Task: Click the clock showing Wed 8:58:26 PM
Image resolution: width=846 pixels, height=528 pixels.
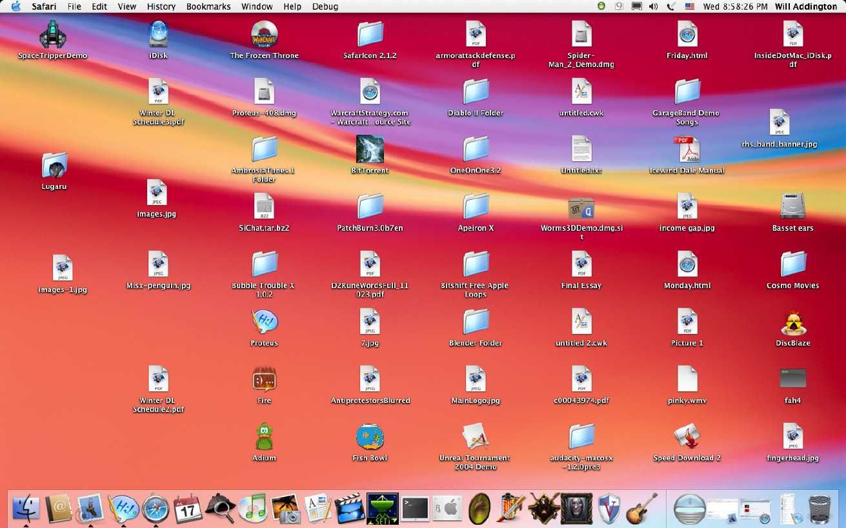Action: tap(736, 6)
